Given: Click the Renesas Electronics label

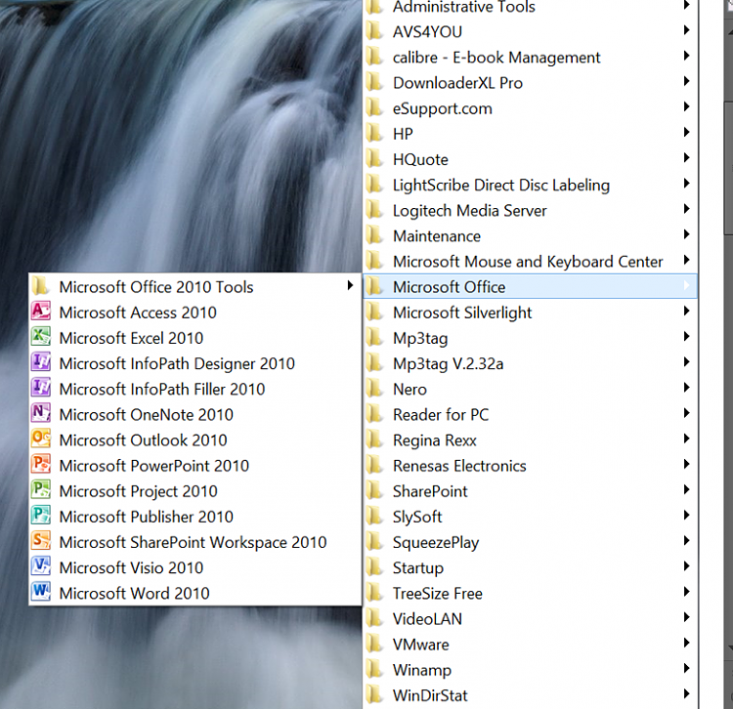Looking at the screenshot, I should point(459,466).
